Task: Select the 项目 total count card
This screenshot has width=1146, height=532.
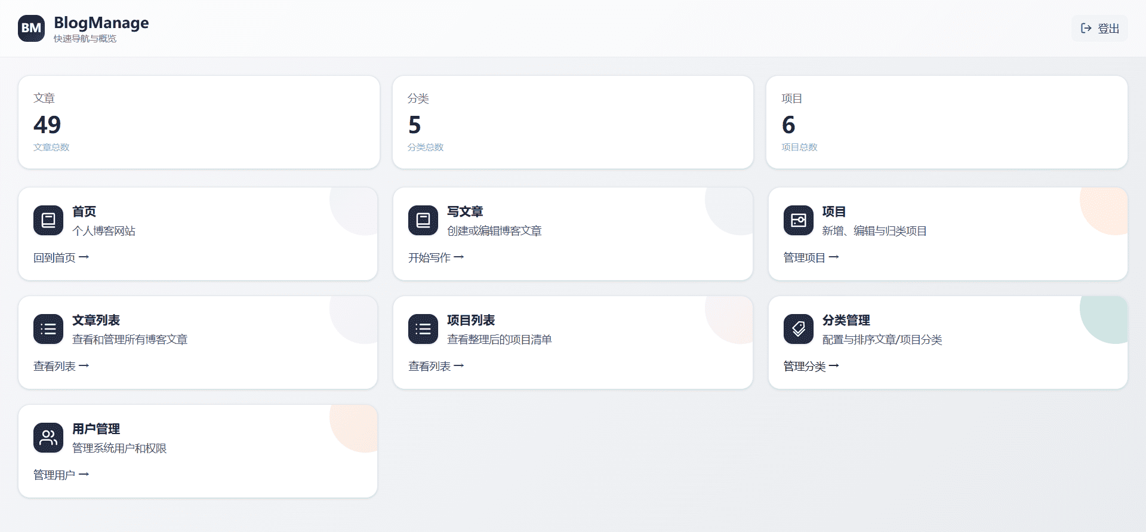Action: click(x=946, y=122)
